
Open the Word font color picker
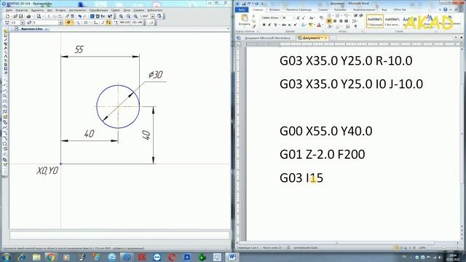click(322, 25)
